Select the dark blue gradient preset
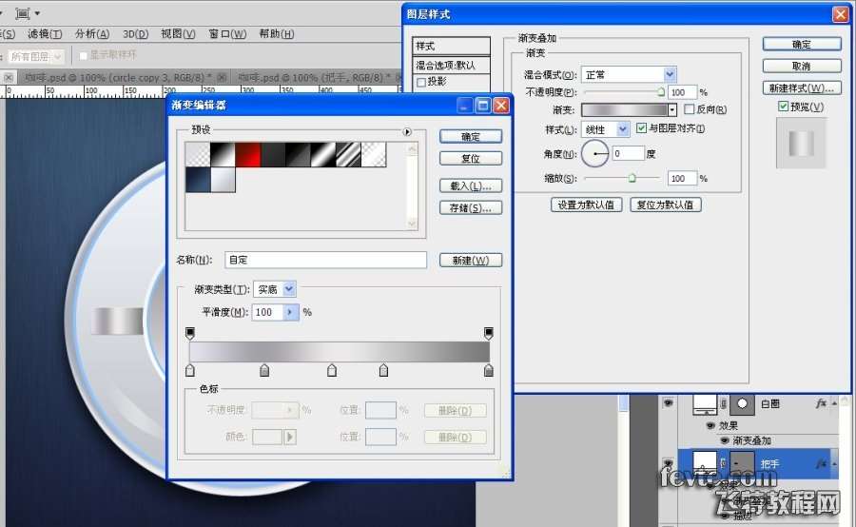The width and height of the screenshot is (856, 527). [x=197, y=180]
